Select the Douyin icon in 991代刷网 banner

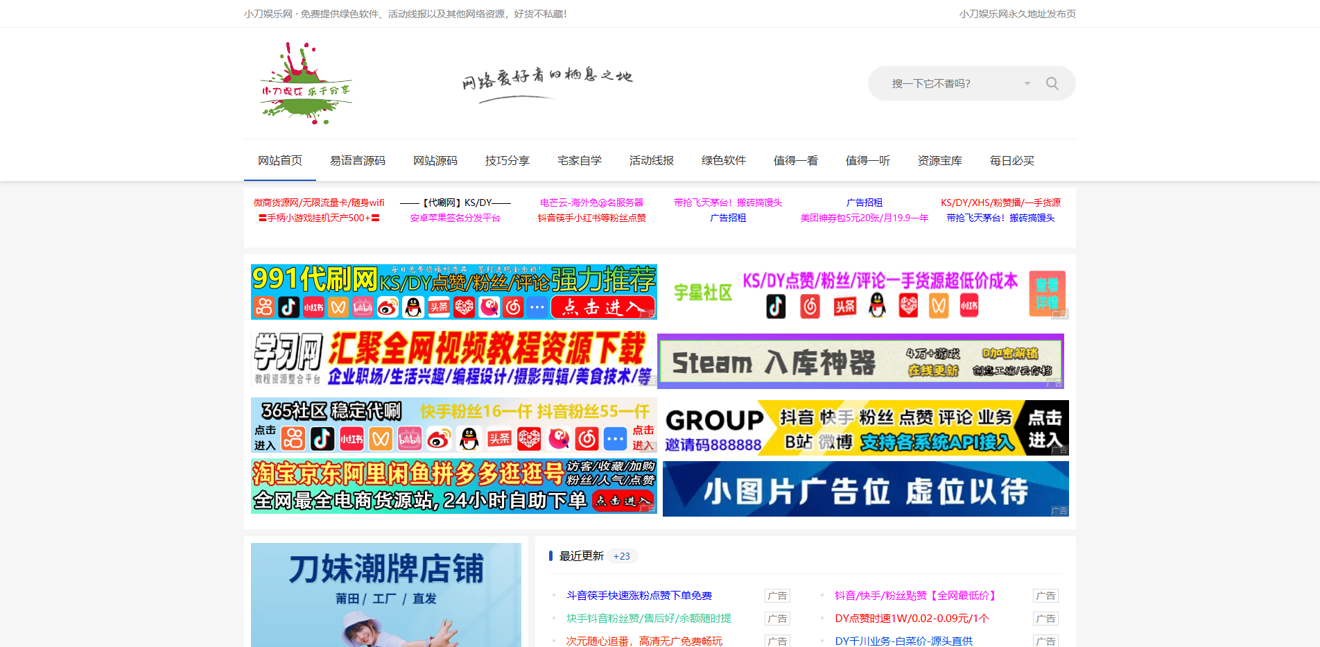click(x=288, y=307)
